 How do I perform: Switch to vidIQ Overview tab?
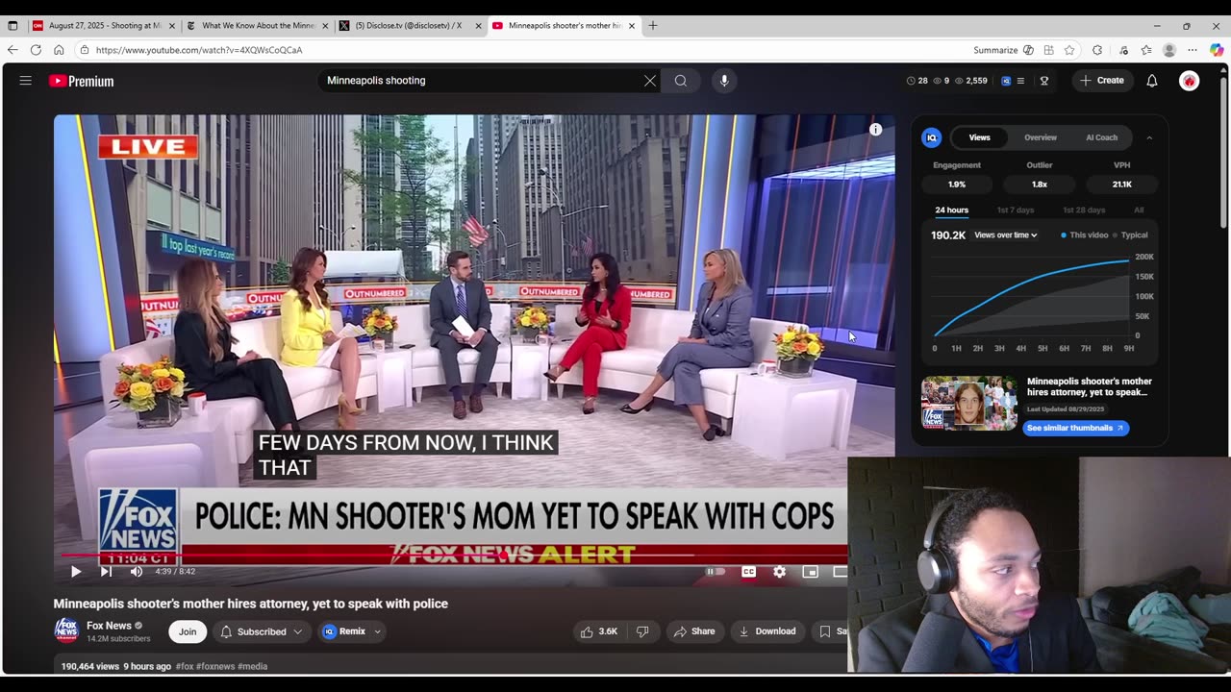click(1041, 138)
